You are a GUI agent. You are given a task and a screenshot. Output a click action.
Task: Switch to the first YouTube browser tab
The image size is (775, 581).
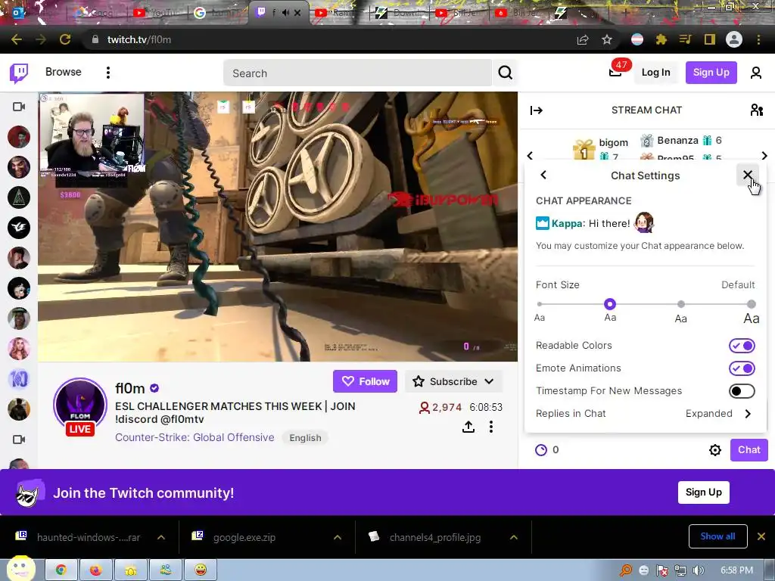(x=157, y=13)
